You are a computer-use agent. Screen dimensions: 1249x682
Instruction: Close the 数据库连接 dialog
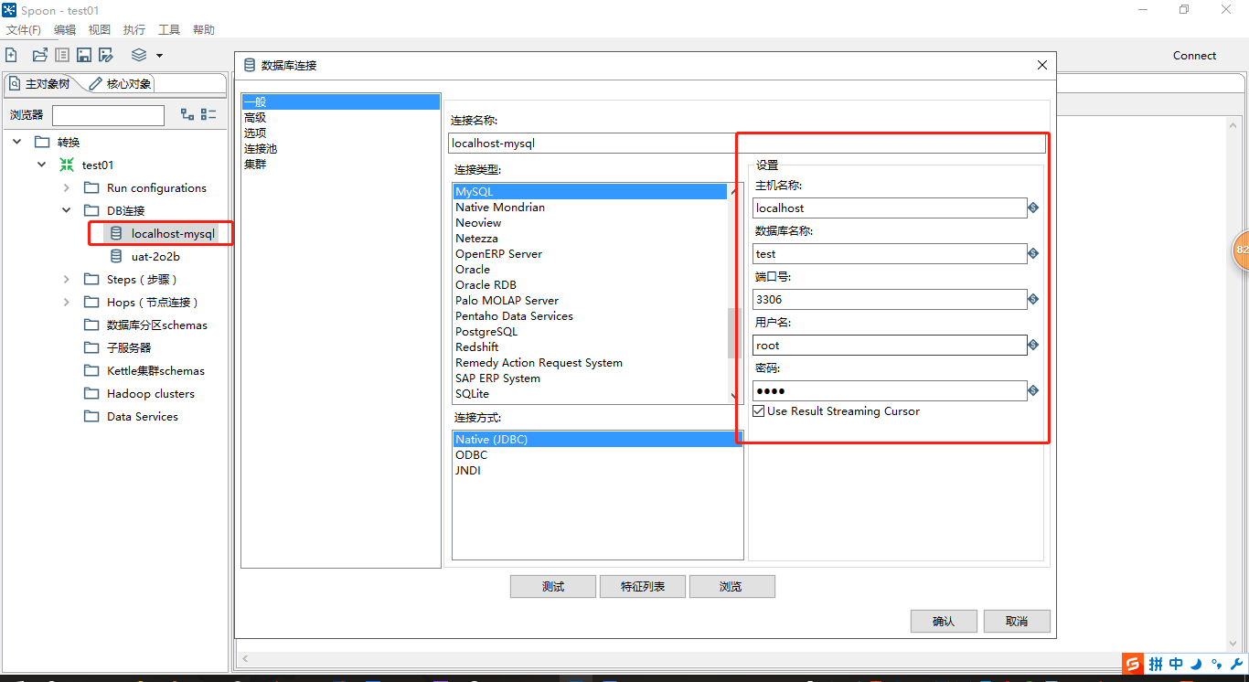tap(1042, 65)
